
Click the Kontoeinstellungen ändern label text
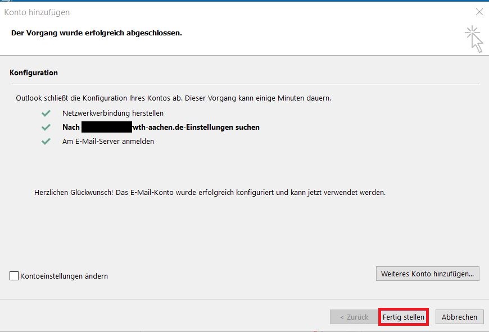pyautogui.click(x=64, y=276)
